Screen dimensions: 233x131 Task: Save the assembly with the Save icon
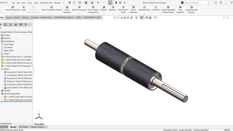[x=86, y=3]
